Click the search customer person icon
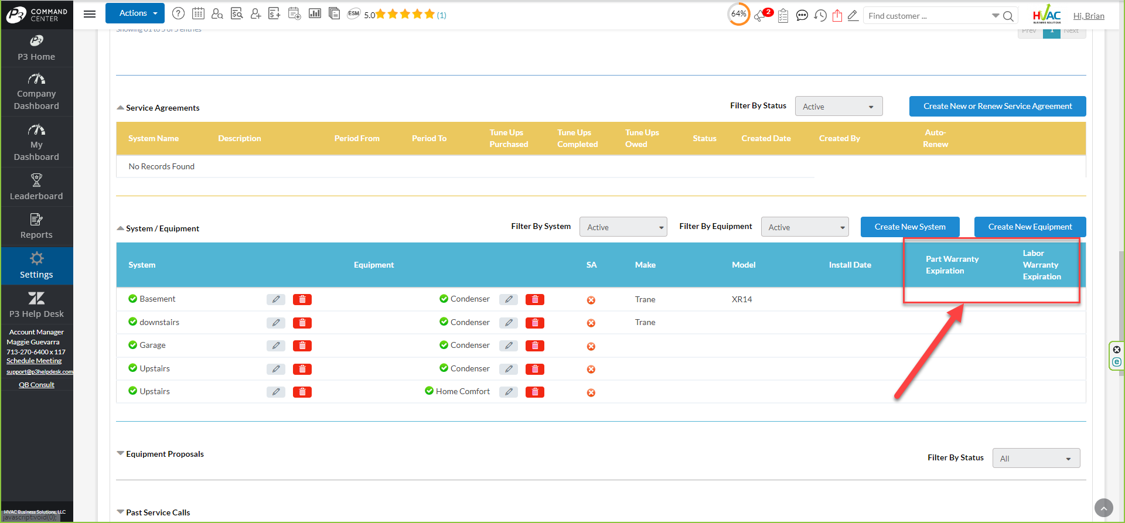1125x523 pixels. 217,13
